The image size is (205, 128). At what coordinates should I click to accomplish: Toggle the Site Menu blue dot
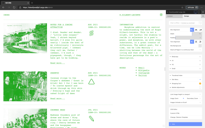pyautogui.click(x=200, y=79)
